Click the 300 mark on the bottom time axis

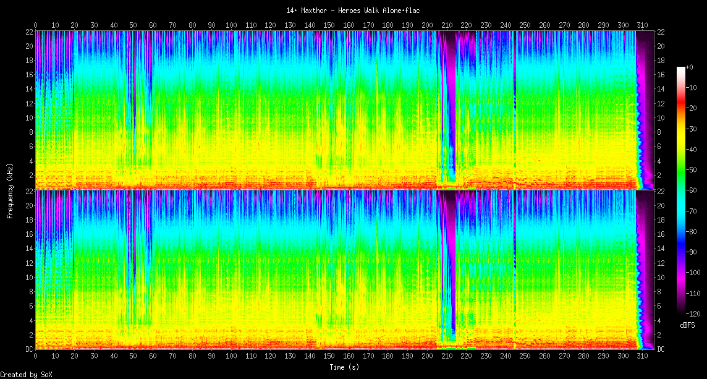click(623, 357)
